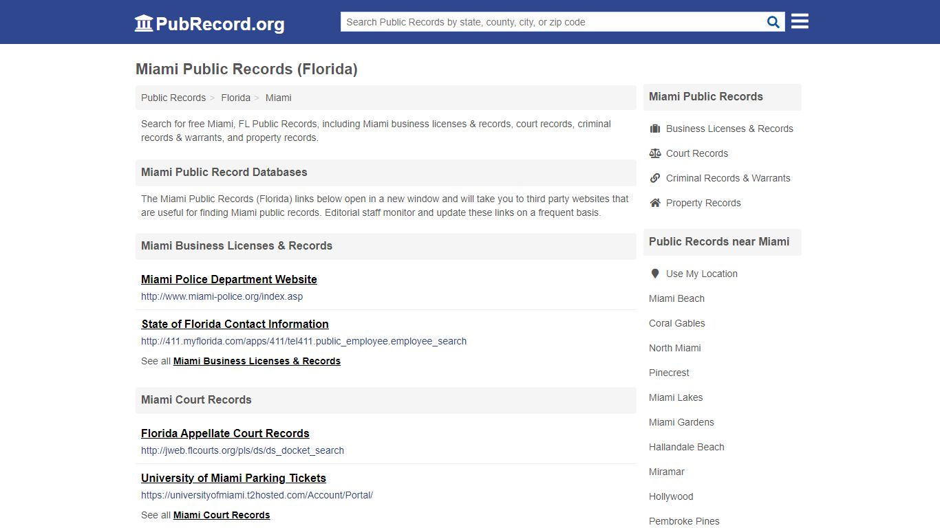This screenshot has height=528, width=940.
Task: Go to Miami Beach records
Action: [x=676, y=298]
